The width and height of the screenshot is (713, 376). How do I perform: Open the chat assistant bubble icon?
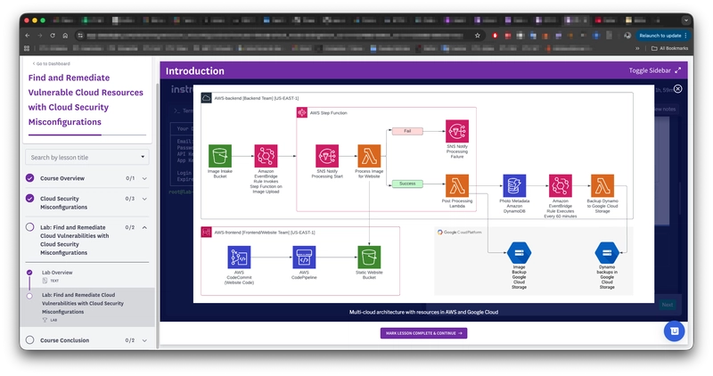pyautogui.click(x=674, y=331)
